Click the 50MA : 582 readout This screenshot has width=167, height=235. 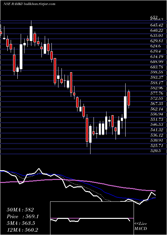pos(20,210)
